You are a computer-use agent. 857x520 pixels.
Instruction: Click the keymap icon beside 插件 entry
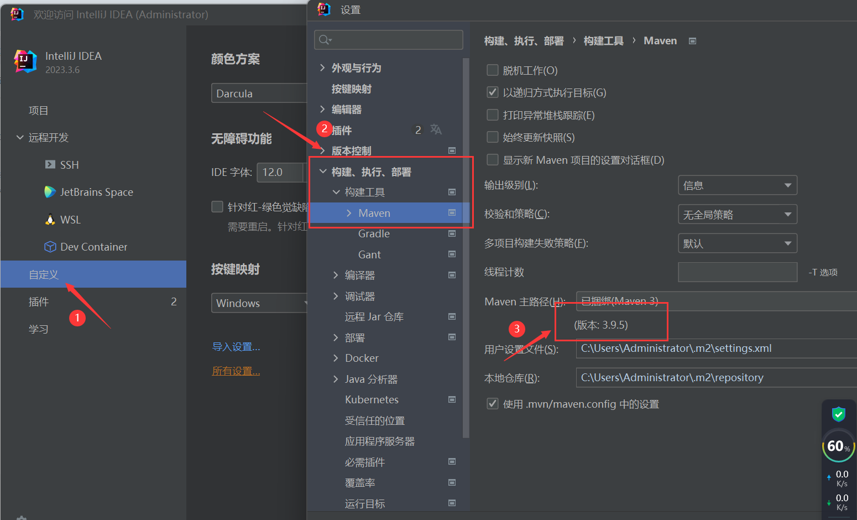[436, 129]
